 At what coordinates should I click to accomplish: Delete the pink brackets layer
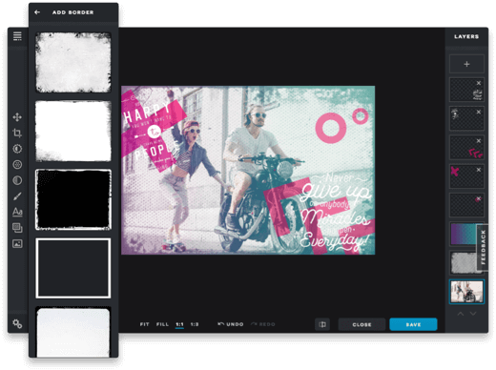pos(479,141)
